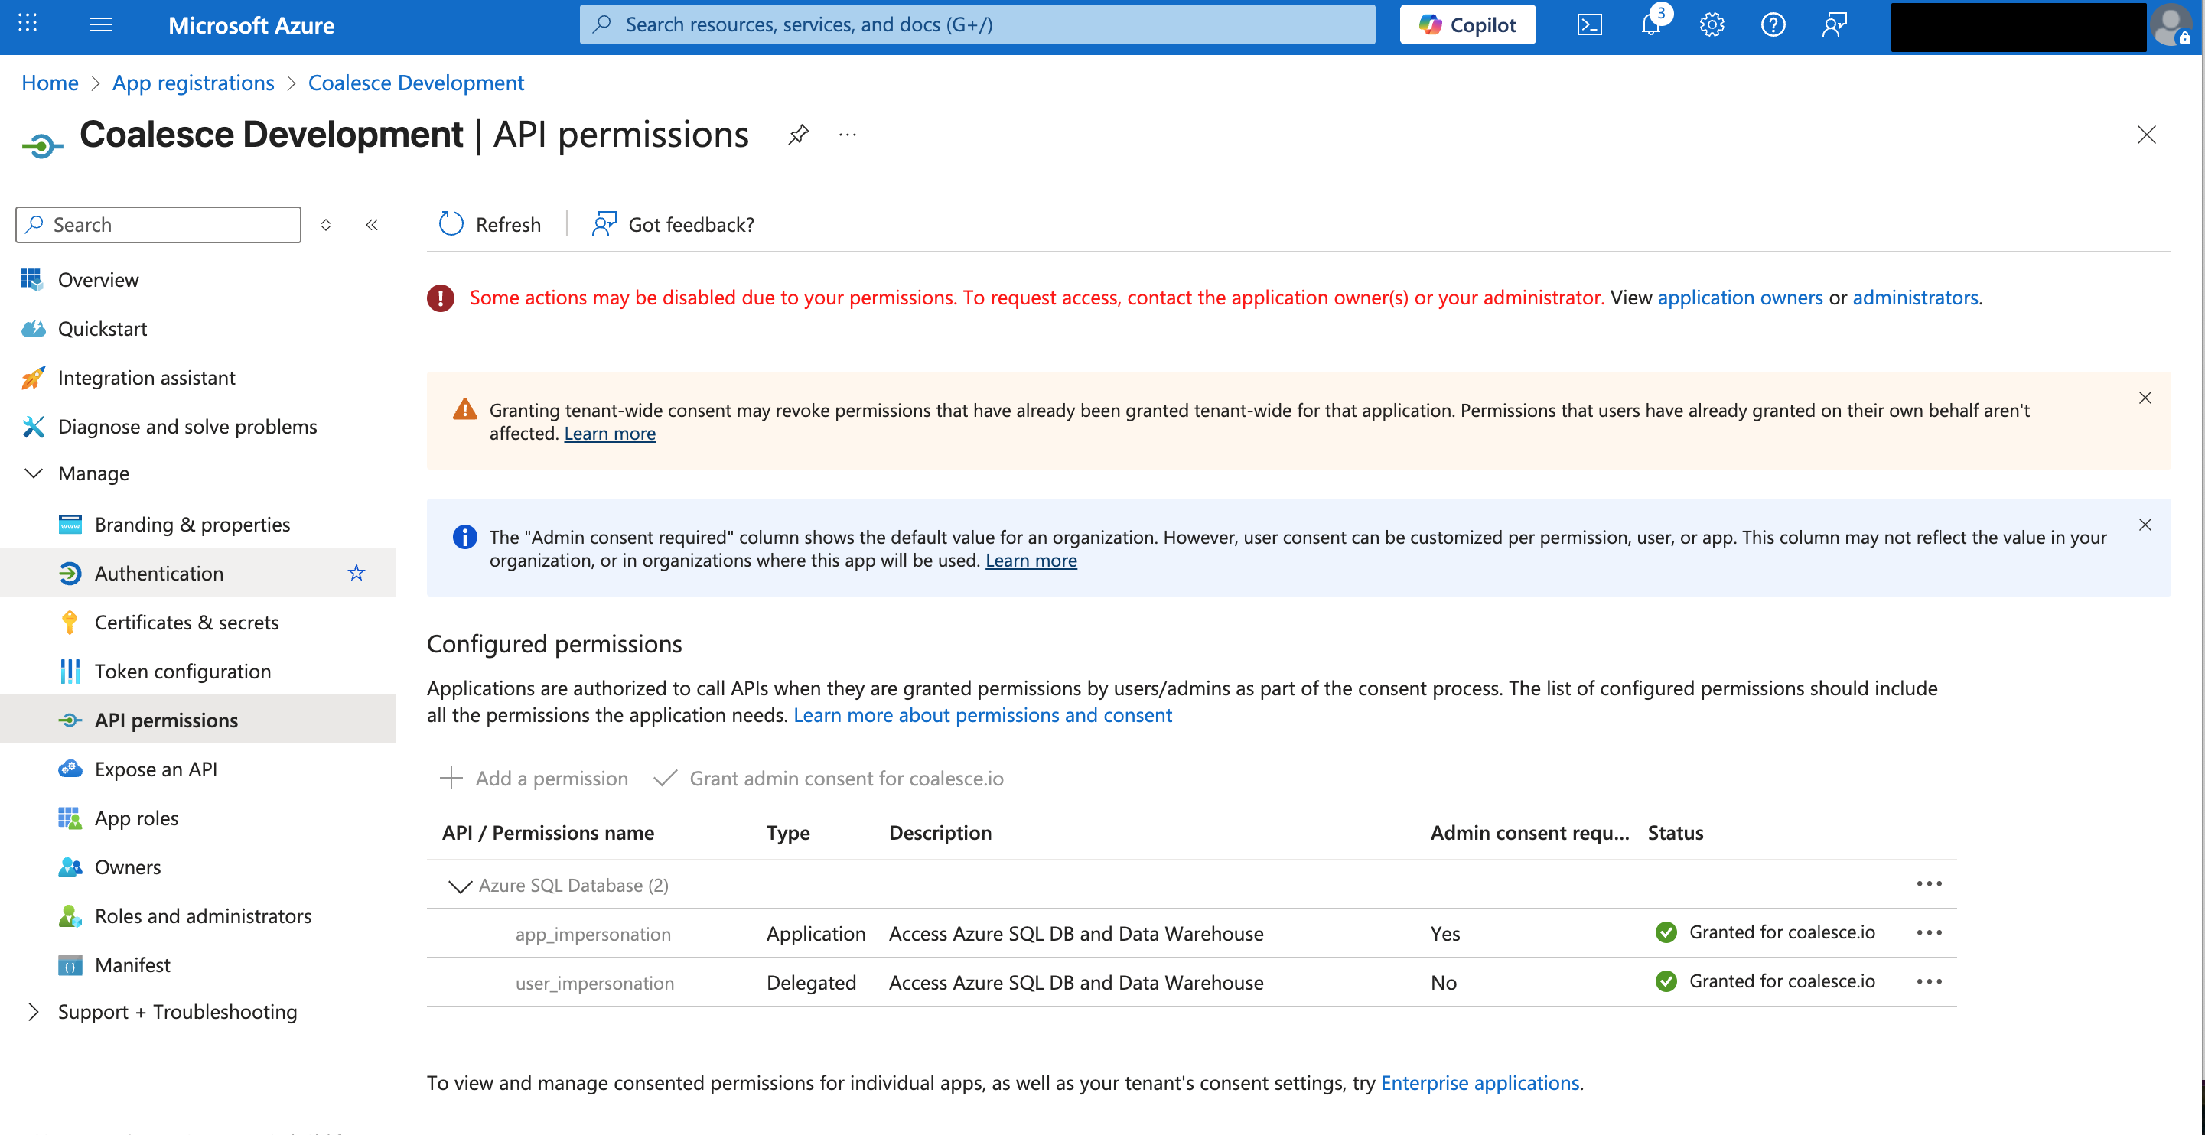Open options for app_impersonation row
The image size is (2205, 1135).
[1929, 932]
